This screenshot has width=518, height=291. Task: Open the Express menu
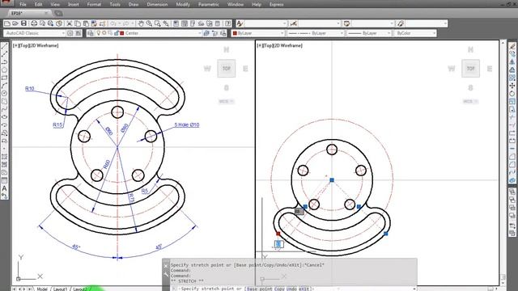[276, 4]
